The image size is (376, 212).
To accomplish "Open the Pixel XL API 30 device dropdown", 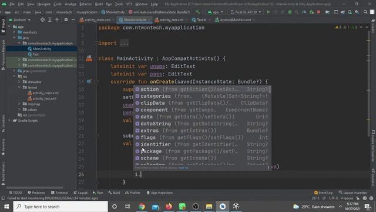I will (246, 12).
